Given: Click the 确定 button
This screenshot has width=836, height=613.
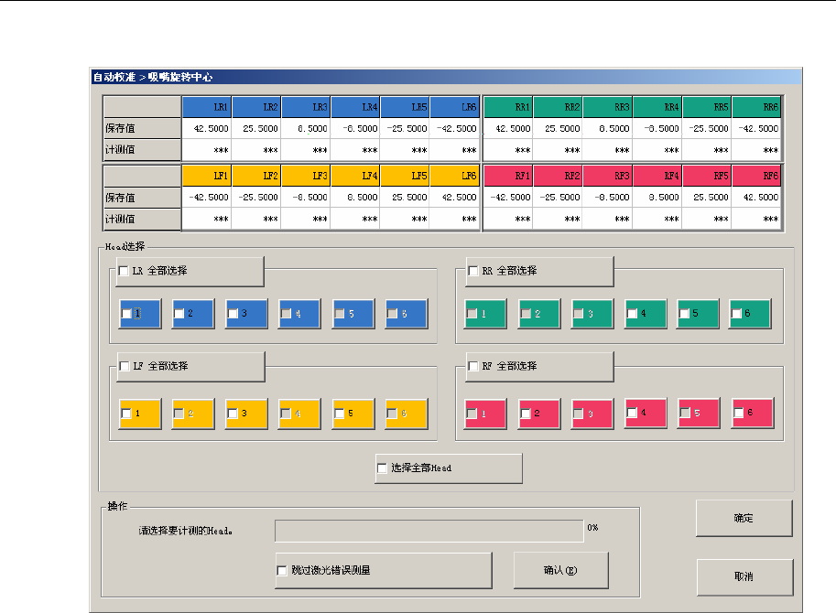Looking at the screenshot, I should point(744,518).
